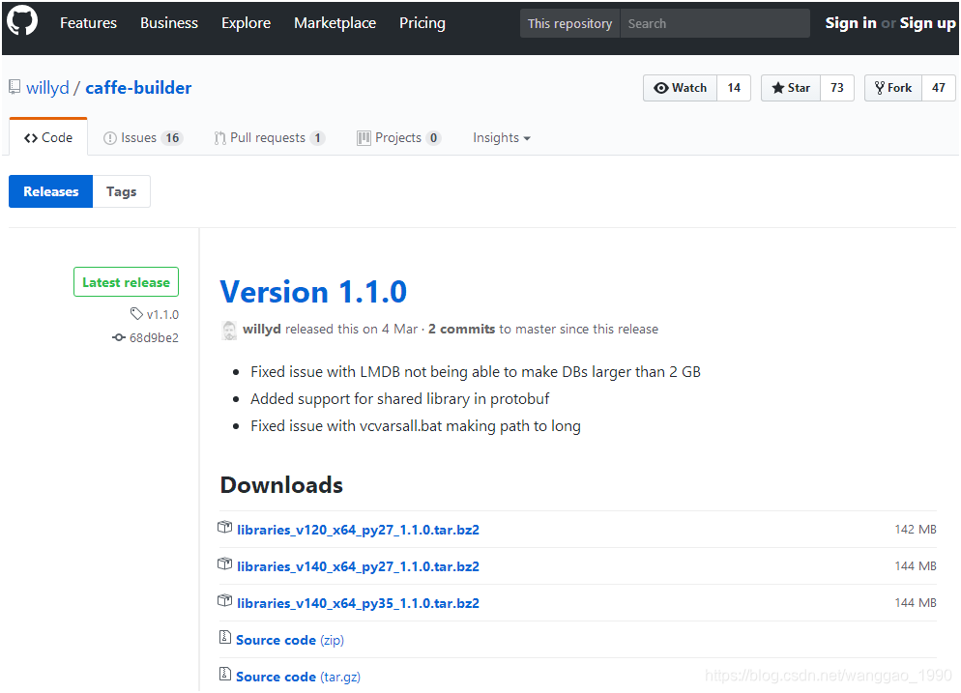This screenshot has height=693, width=961.
Task: Open GitHub home via Octocat logo
Action: [22, 21]
